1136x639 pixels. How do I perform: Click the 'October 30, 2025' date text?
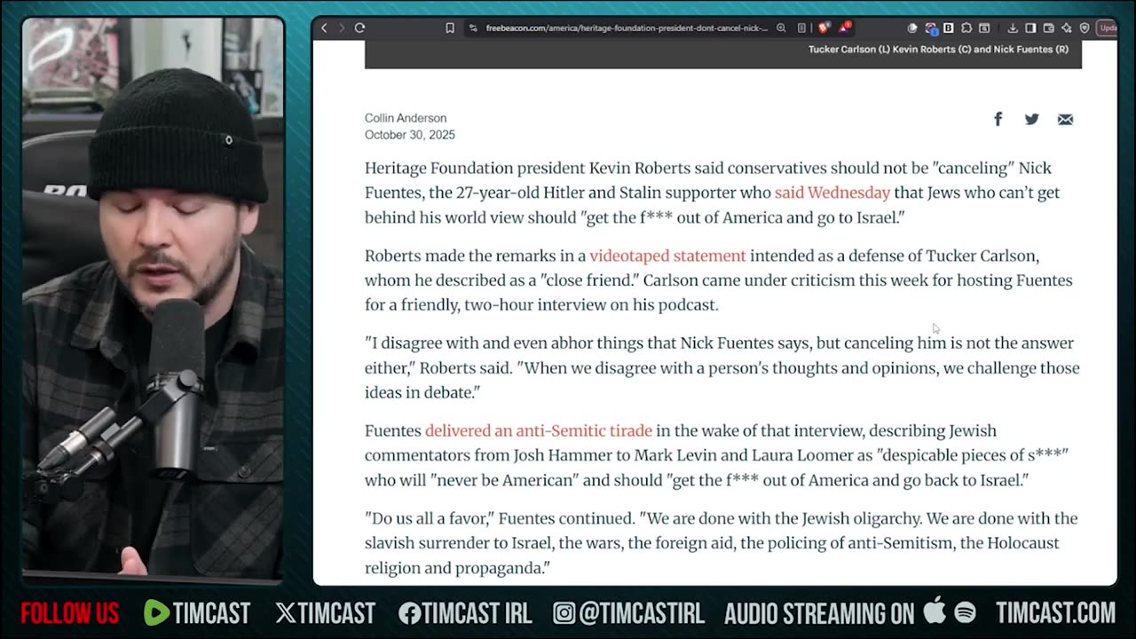coord(410,135)
